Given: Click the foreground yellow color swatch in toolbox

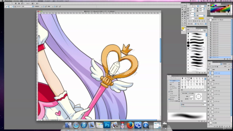Looking at the screenshot, I should pyautogui.click(x=183, y=28).
